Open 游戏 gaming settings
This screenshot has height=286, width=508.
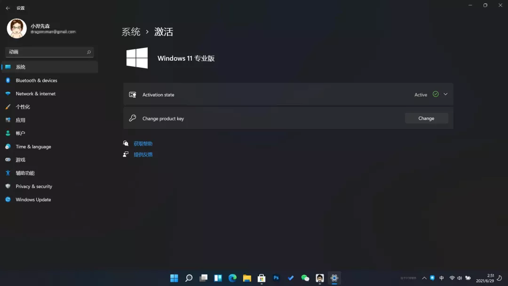(x=49, y=159)
